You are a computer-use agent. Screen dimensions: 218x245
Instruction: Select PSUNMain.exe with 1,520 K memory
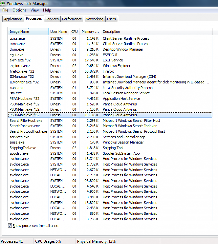click(x=110, y=104)
